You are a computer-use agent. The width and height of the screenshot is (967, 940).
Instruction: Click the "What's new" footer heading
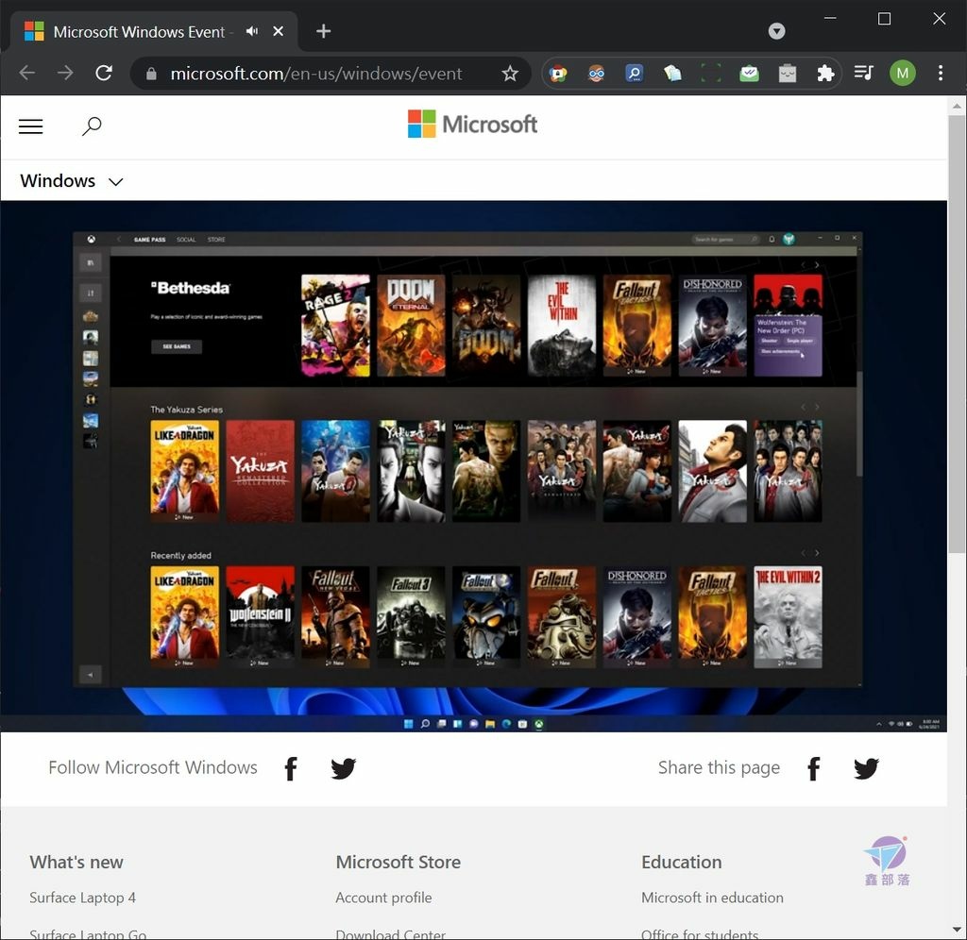(76, 862)
